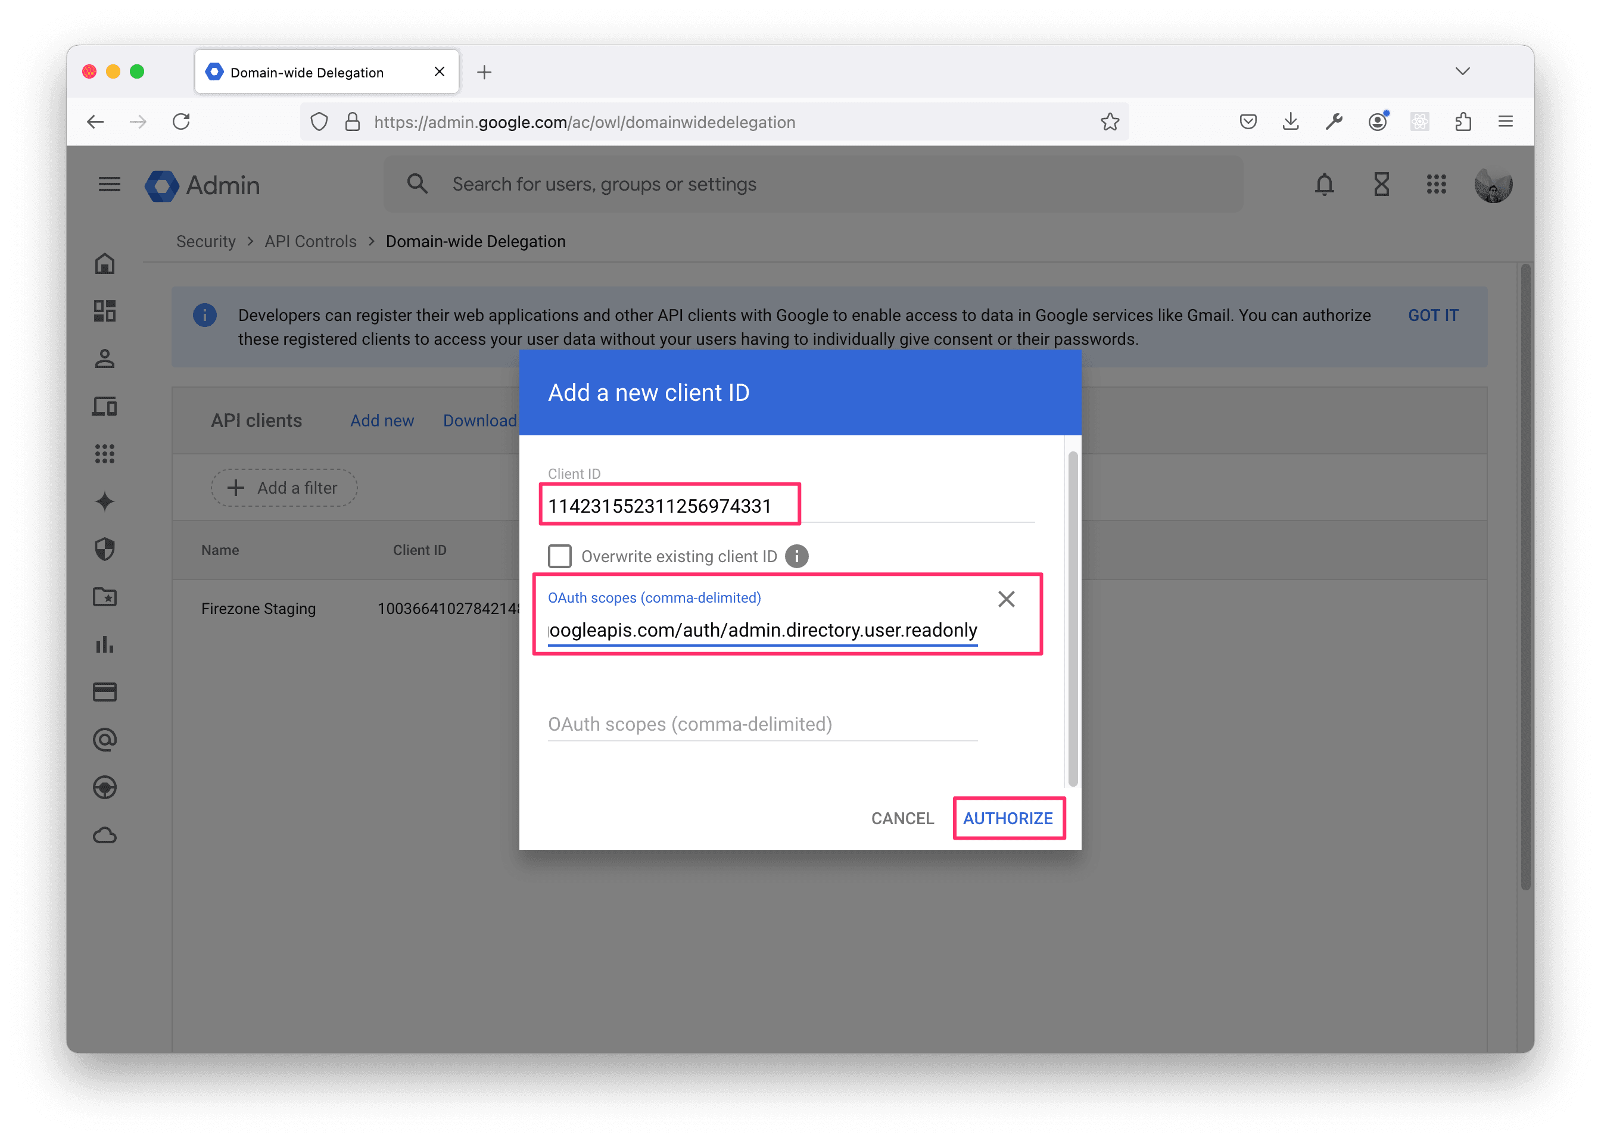Image resolution: width=1601 pixels, height=1141 pixels.
Task: Enable the Overwrite existing client ID checkbox
Action: (560, 556)
